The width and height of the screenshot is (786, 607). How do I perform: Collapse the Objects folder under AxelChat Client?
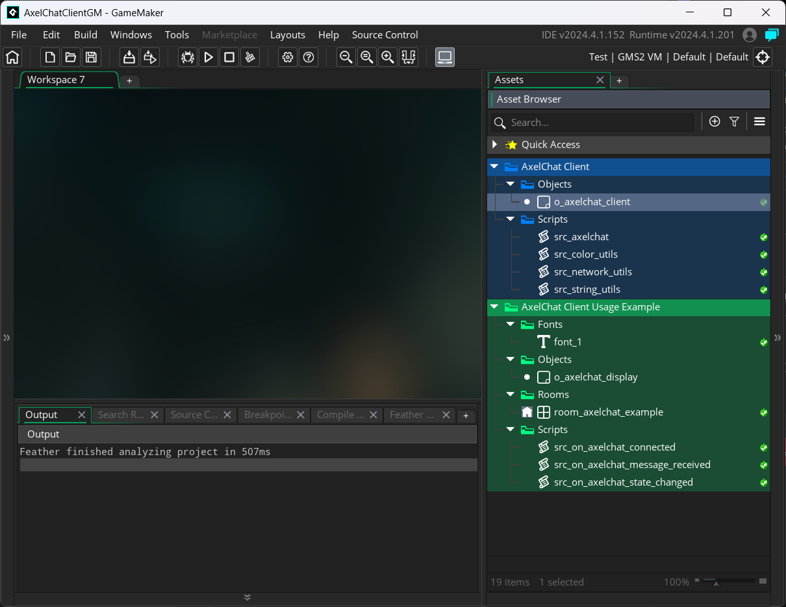click(x=511, y=184)
